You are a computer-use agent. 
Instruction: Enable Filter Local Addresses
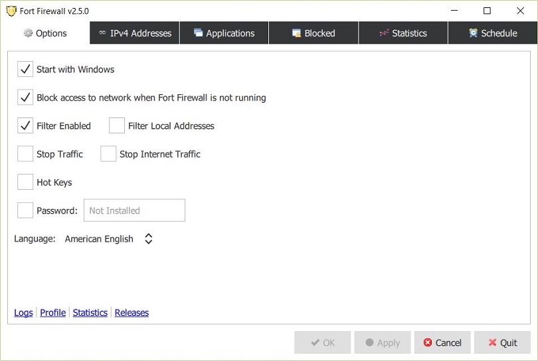click(117, 125)
